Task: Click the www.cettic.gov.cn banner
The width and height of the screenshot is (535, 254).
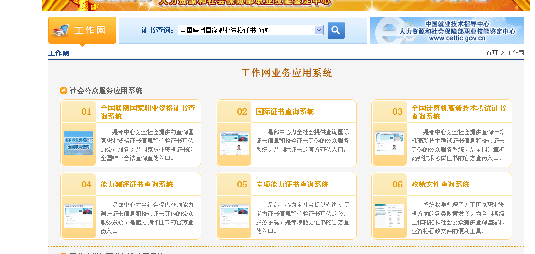Action: pyautogui.click(x=447, y=31)
